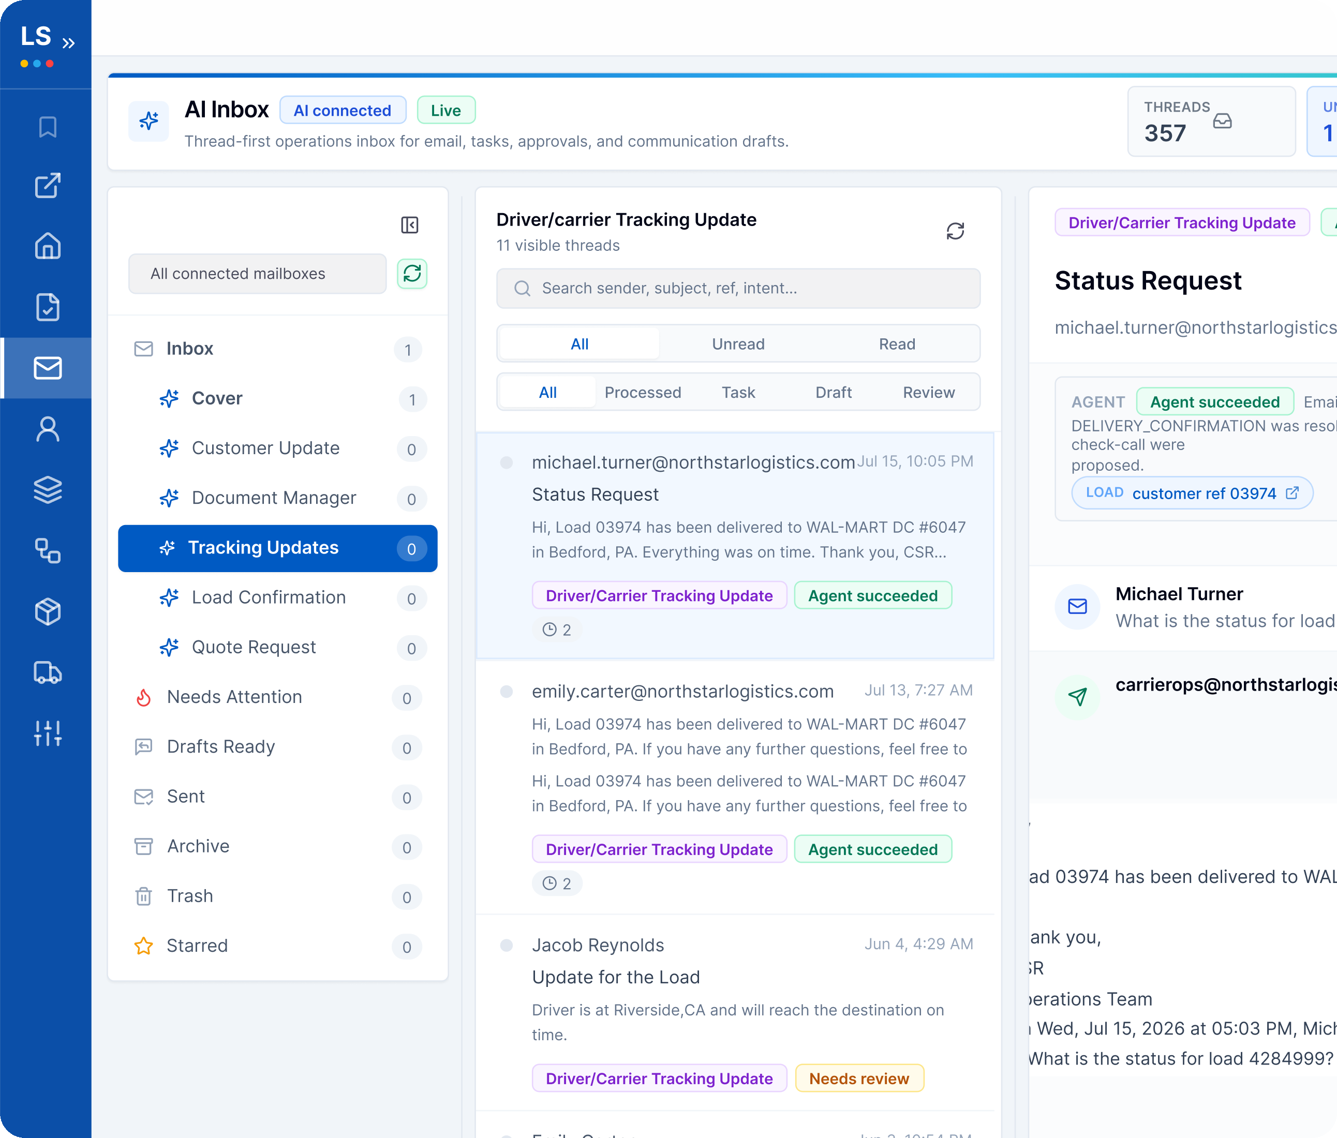Go to Home via sidebar house icon

48,246
